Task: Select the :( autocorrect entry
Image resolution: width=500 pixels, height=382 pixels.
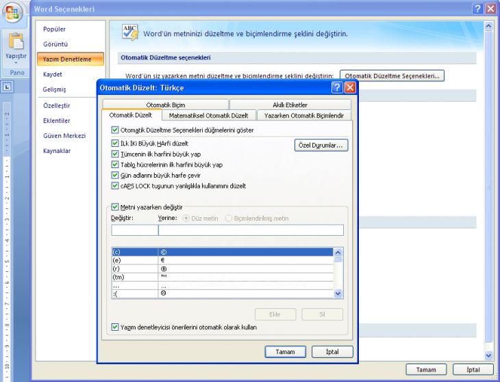Action: tap(222, 294)
